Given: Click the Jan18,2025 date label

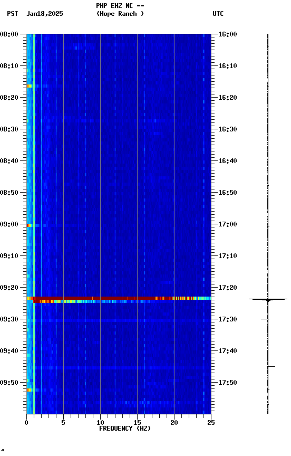Looking at the screenshot, I should tap(44, 14).
